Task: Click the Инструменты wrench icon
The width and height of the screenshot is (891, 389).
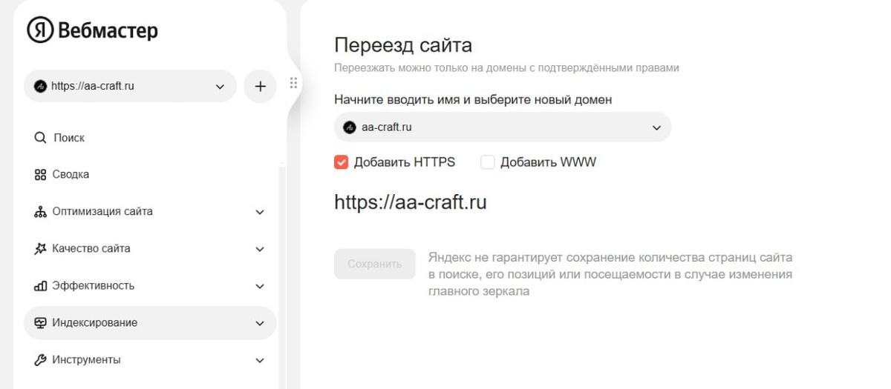Action: click(x=40, y=360)
